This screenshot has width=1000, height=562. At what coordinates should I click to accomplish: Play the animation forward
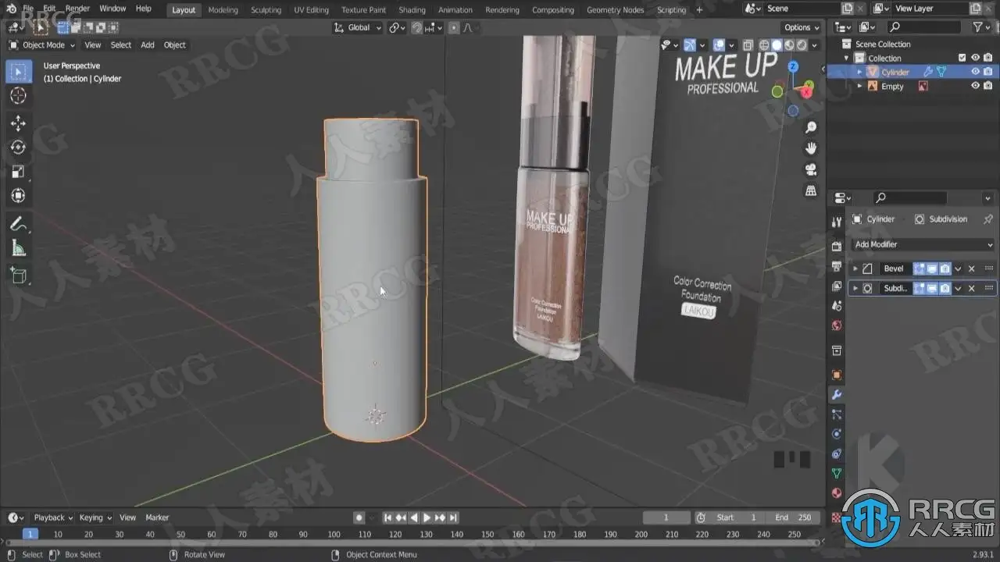click(427, 518)
